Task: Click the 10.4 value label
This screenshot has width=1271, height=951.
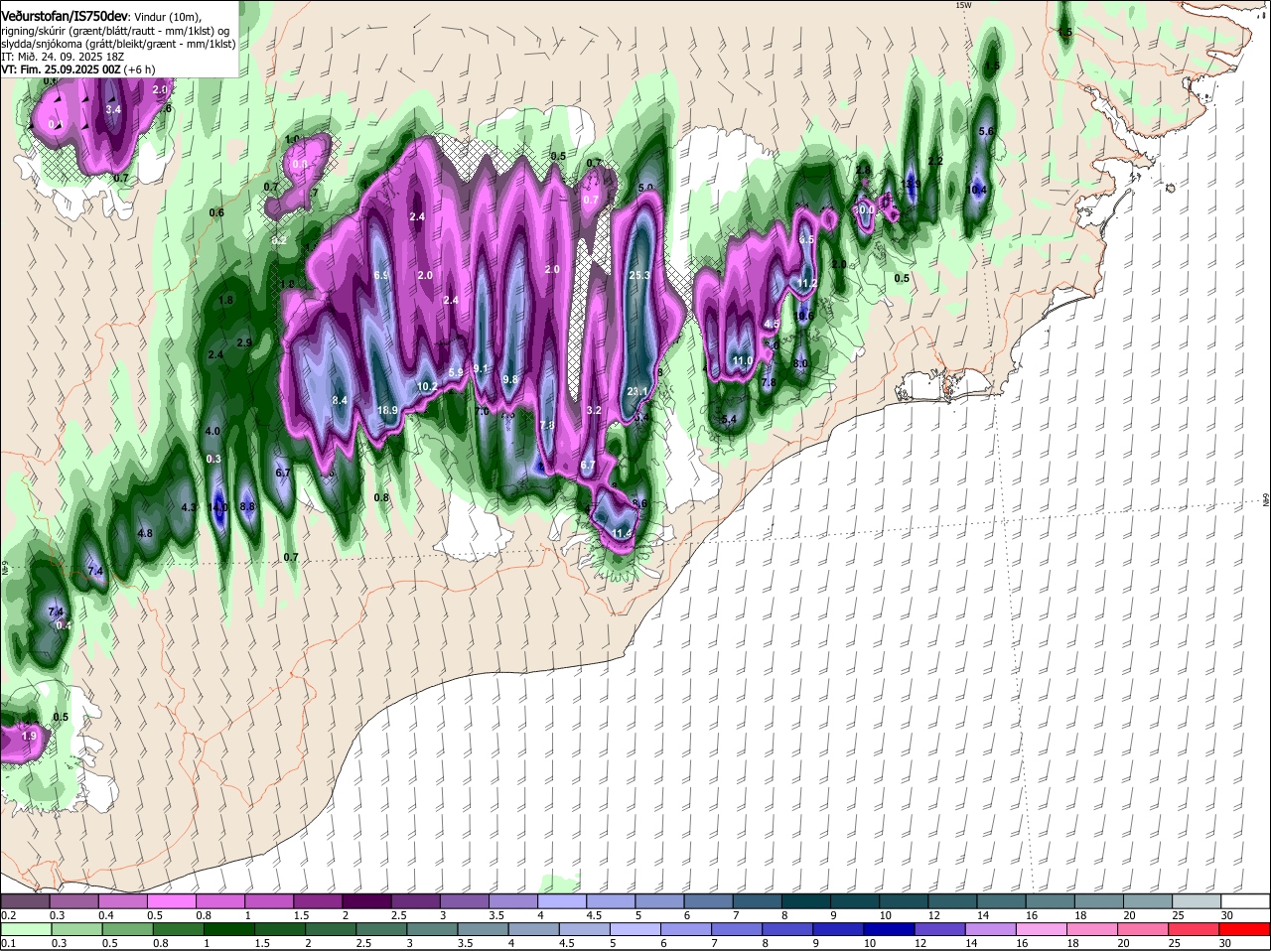Action: [x=977, y=190]
